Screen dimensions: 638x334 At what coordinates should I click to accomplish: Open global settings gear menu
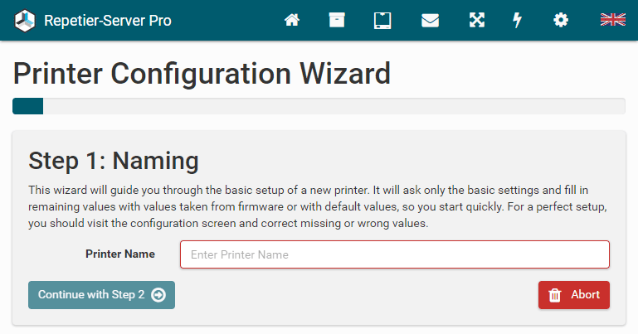tap(561, 20)
